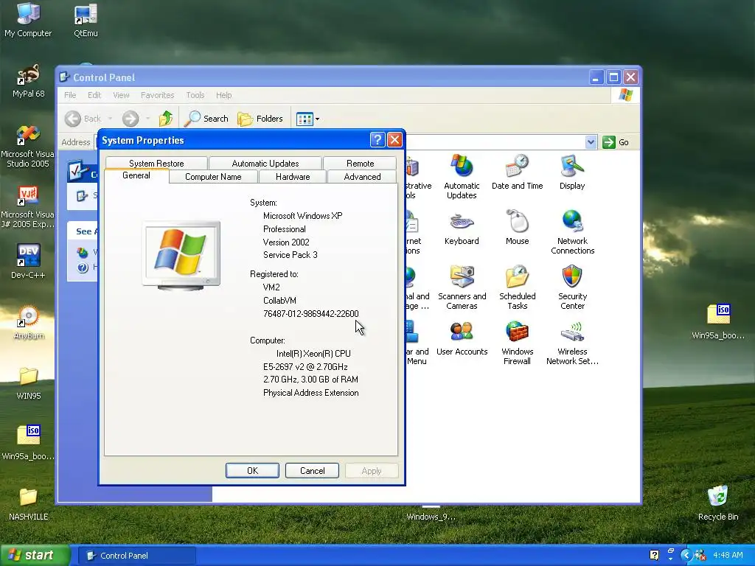Click OK in System Properties
This screenshot has width=755, height=566.
pyautogui.click(x=252, y=471)
